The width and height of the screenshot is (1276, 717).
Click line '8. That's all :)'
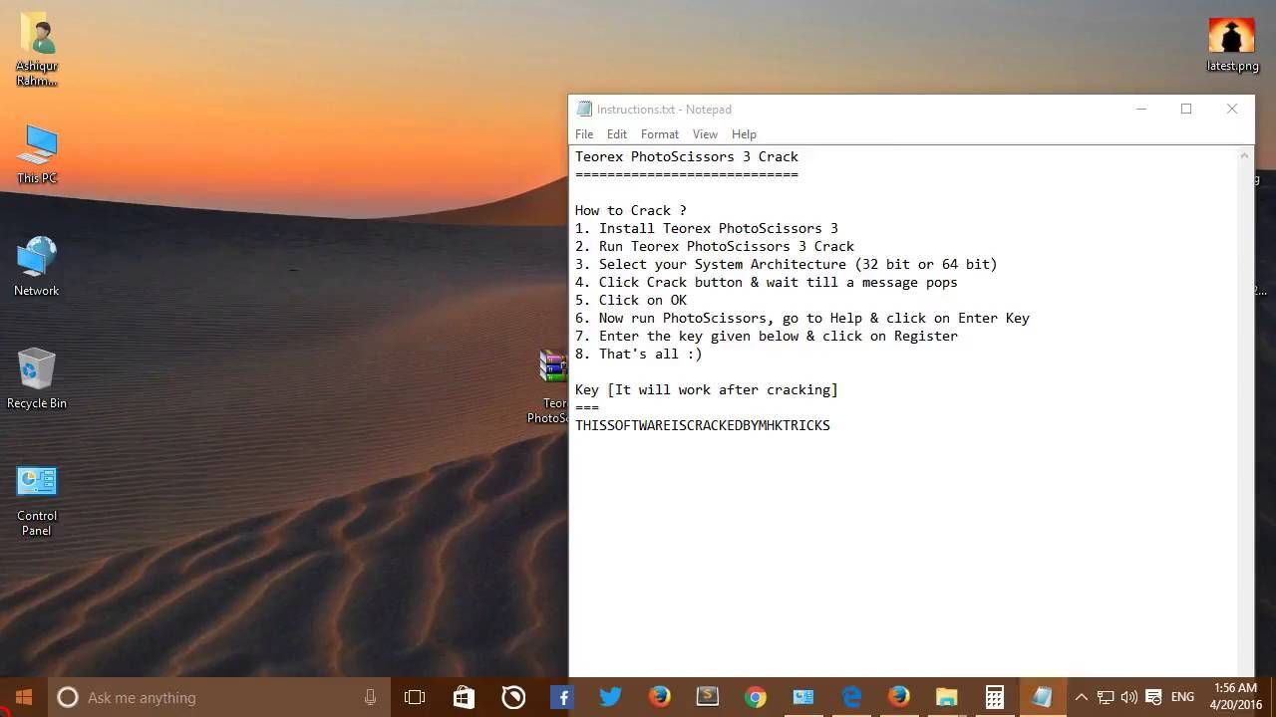coord(639,354)
